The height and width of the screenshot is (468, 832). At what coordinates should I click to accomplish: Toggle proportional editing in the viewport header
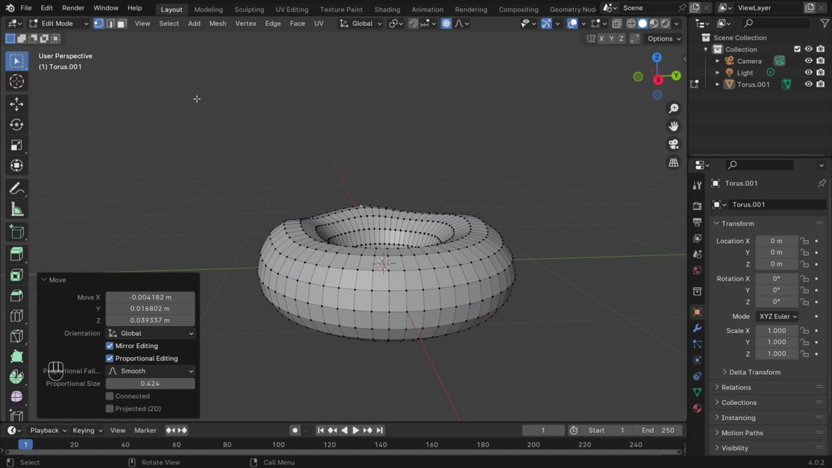click(x=447, y=23)
